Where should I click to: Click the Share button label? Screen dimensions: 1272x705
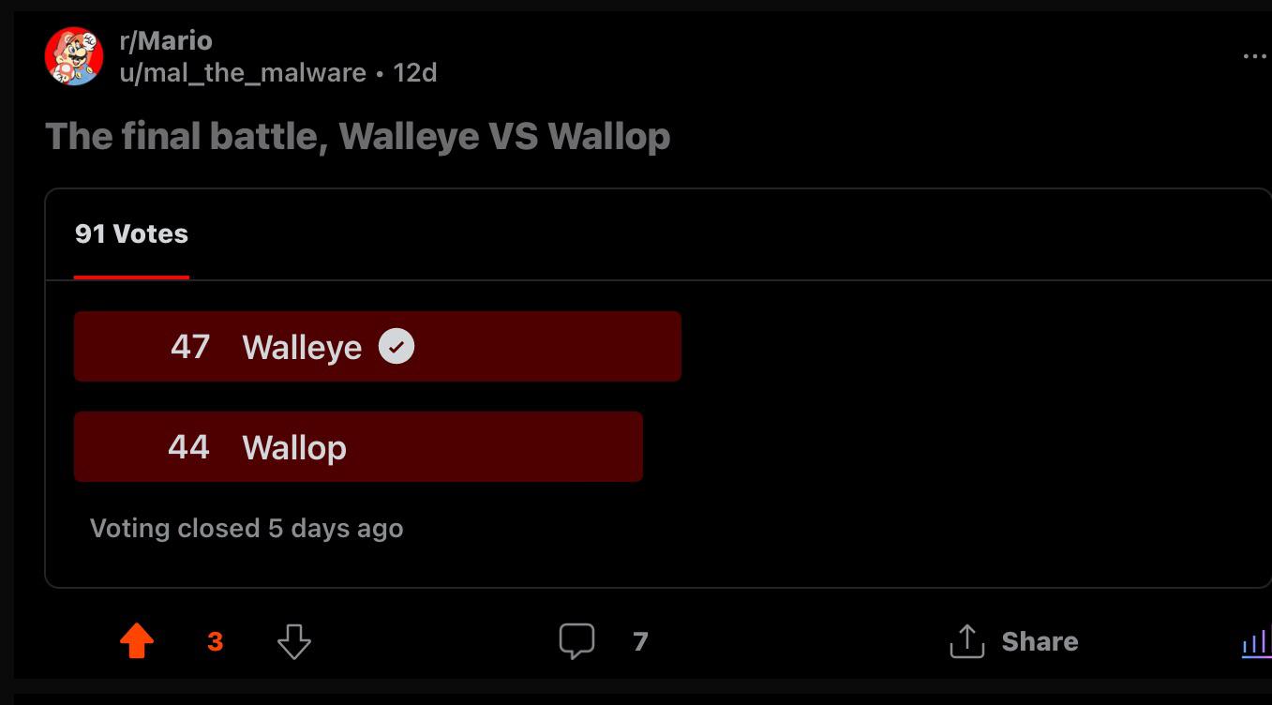coord(1040,641)
